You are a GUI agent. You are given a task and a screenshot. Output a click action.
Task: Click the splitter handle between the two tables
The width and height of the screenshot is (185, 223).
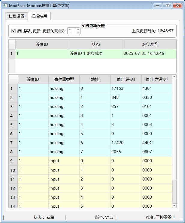[92, 74]
